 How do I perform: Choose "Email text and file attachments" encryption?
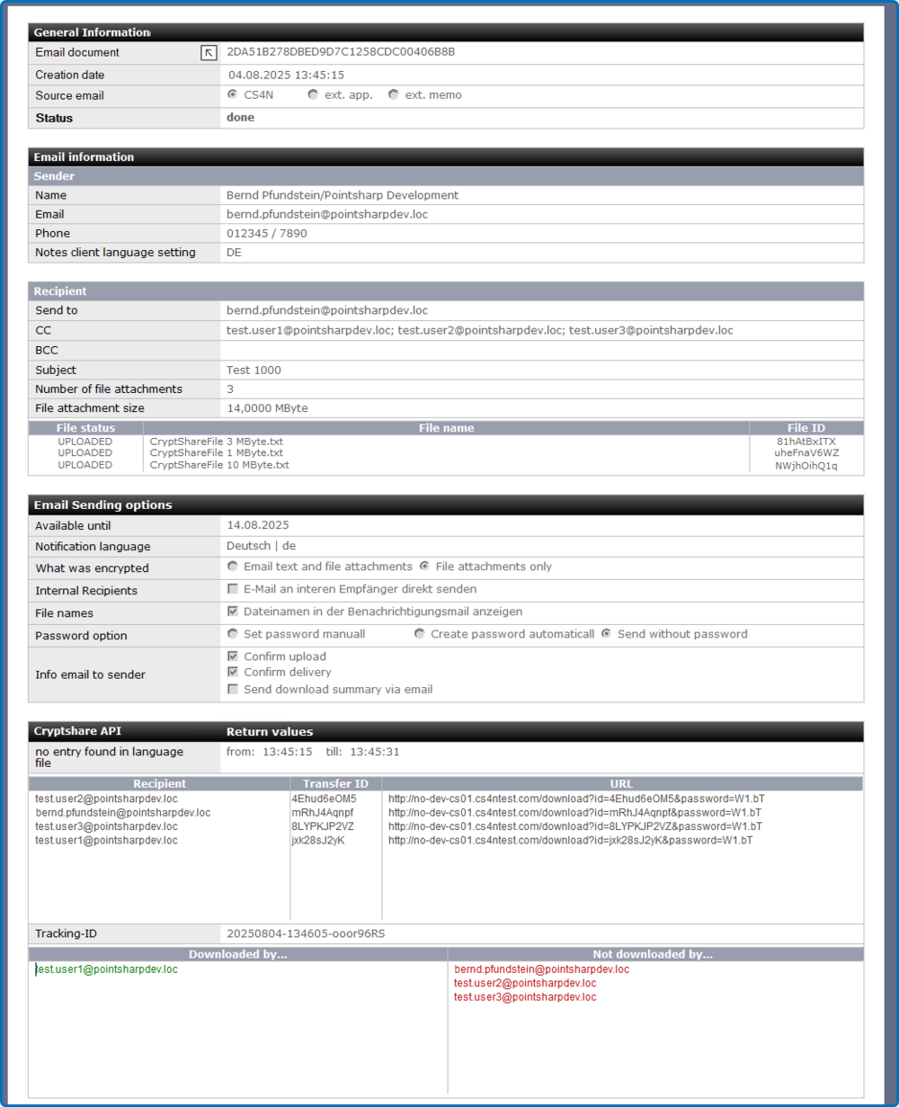(x=232, y=566)
